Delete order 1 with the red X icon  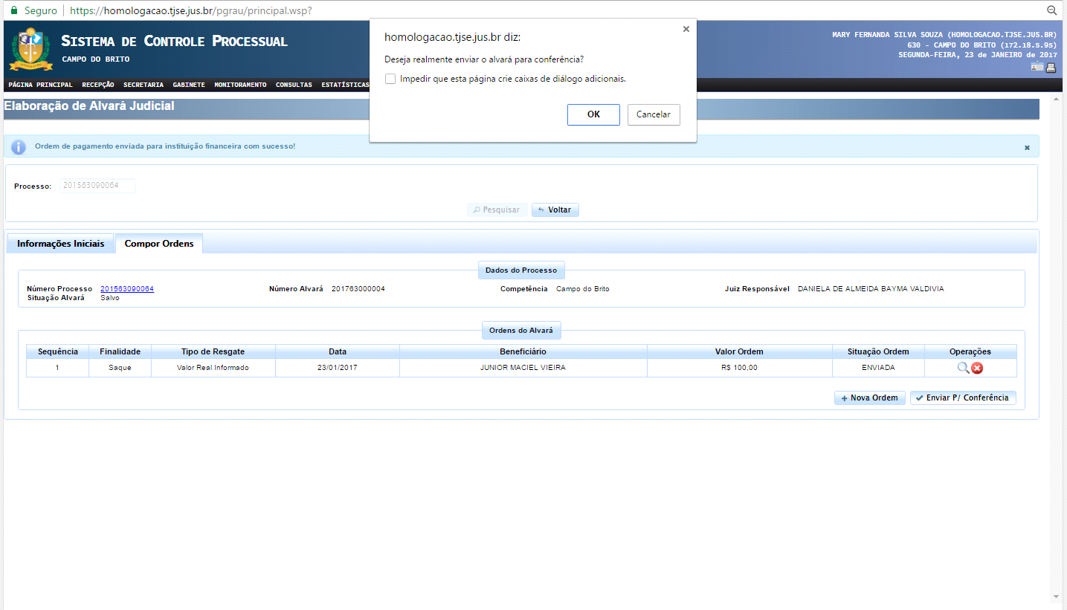point(977,368)
